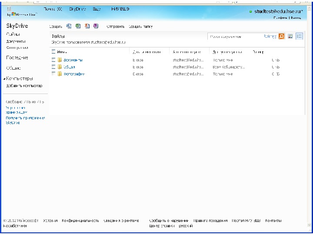Click Добавить компьютер in the sidebar
Viewport: 313px width, 235px height.
[24, 86]
